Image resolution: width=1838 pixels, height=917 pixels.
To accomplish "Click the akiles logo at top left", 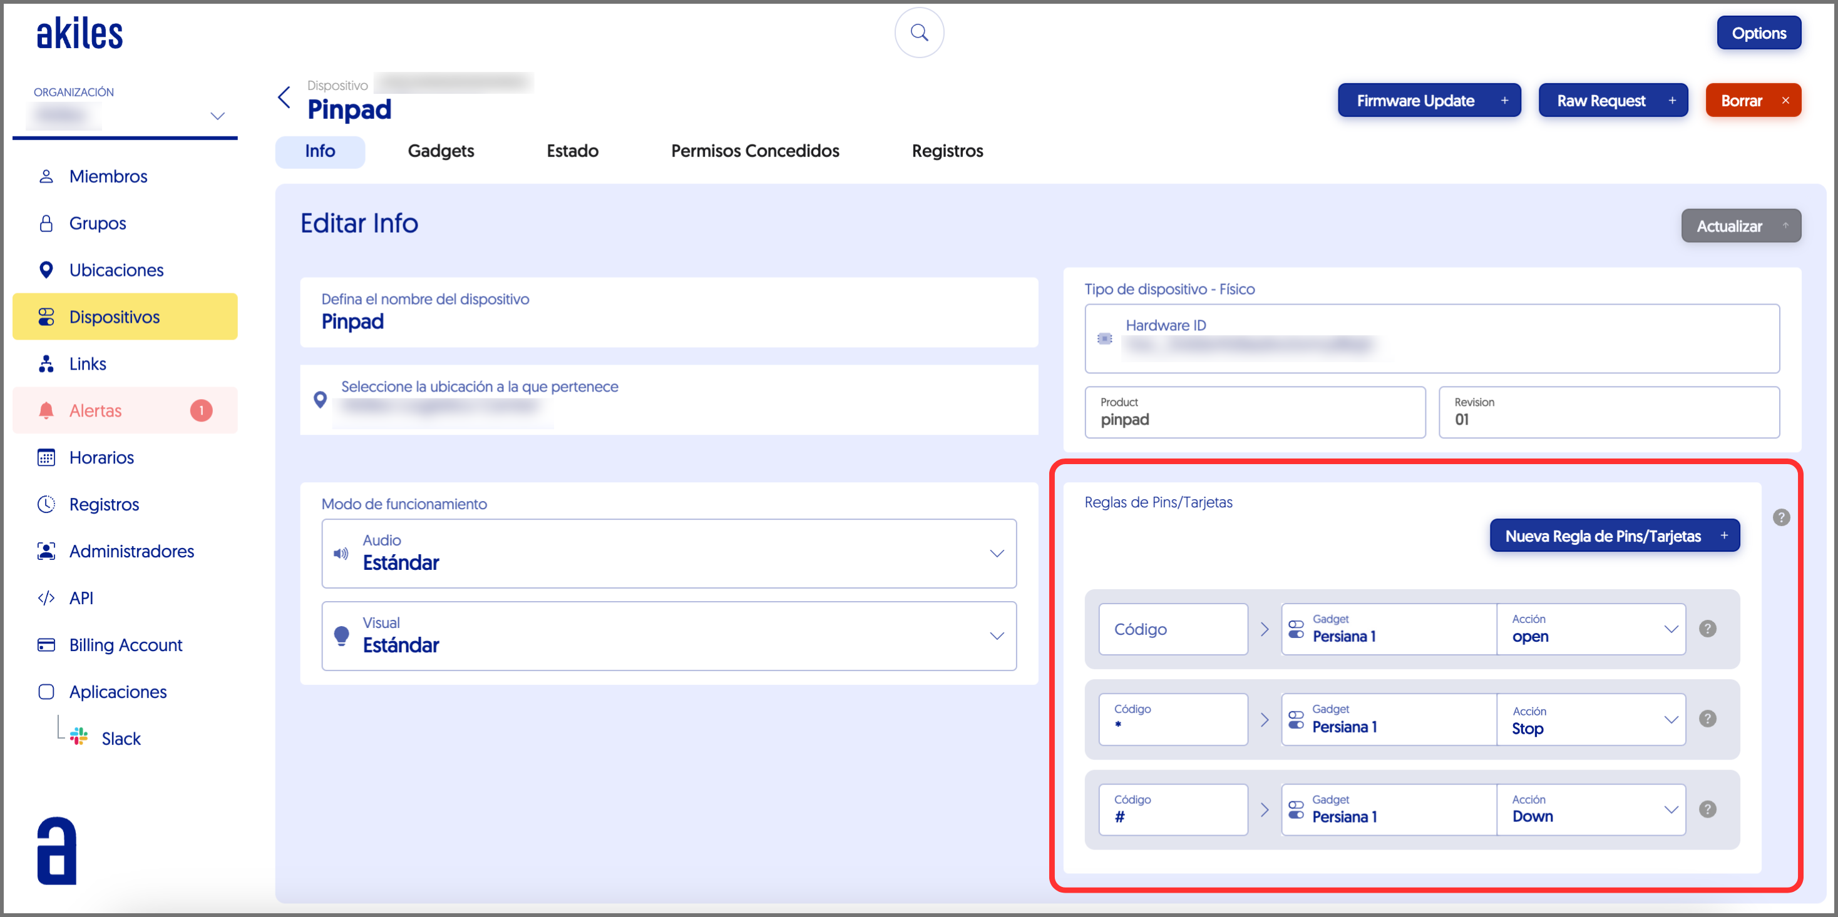I will coord(80,34).
